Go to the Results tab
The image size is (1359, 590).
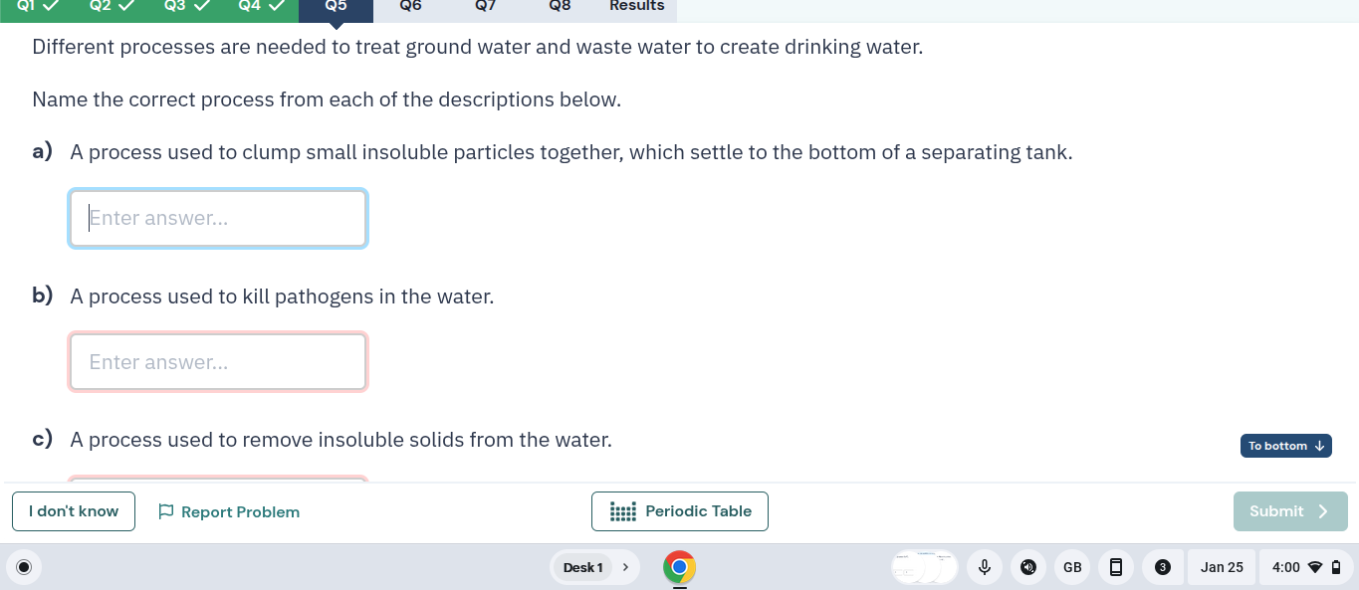(636, 6)
